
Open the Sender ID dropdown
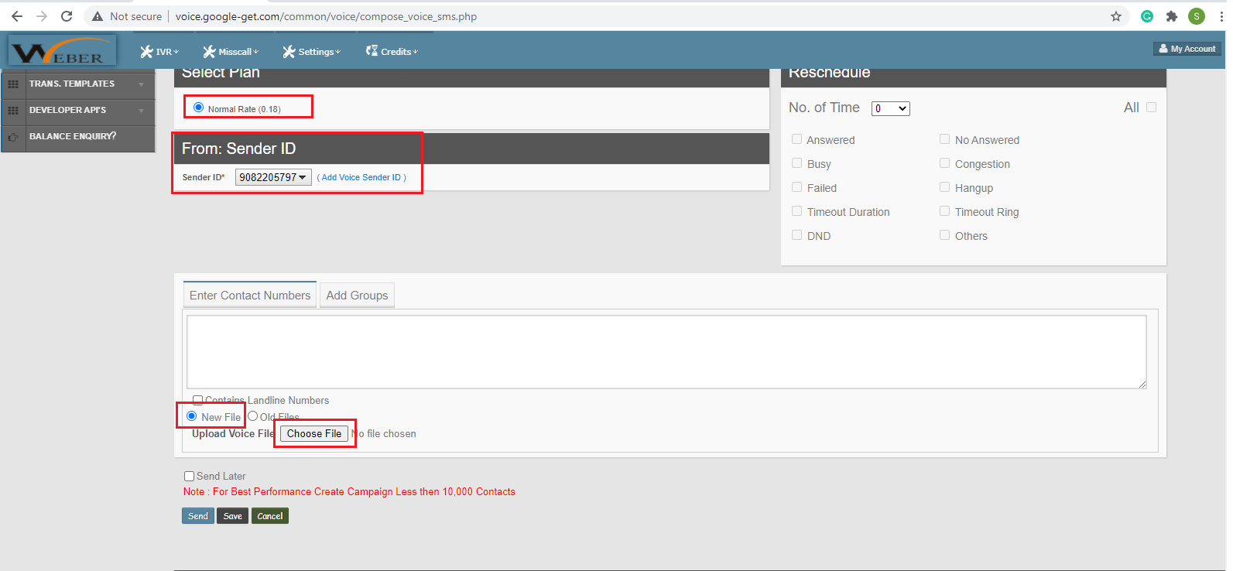[x=272, y=177]
